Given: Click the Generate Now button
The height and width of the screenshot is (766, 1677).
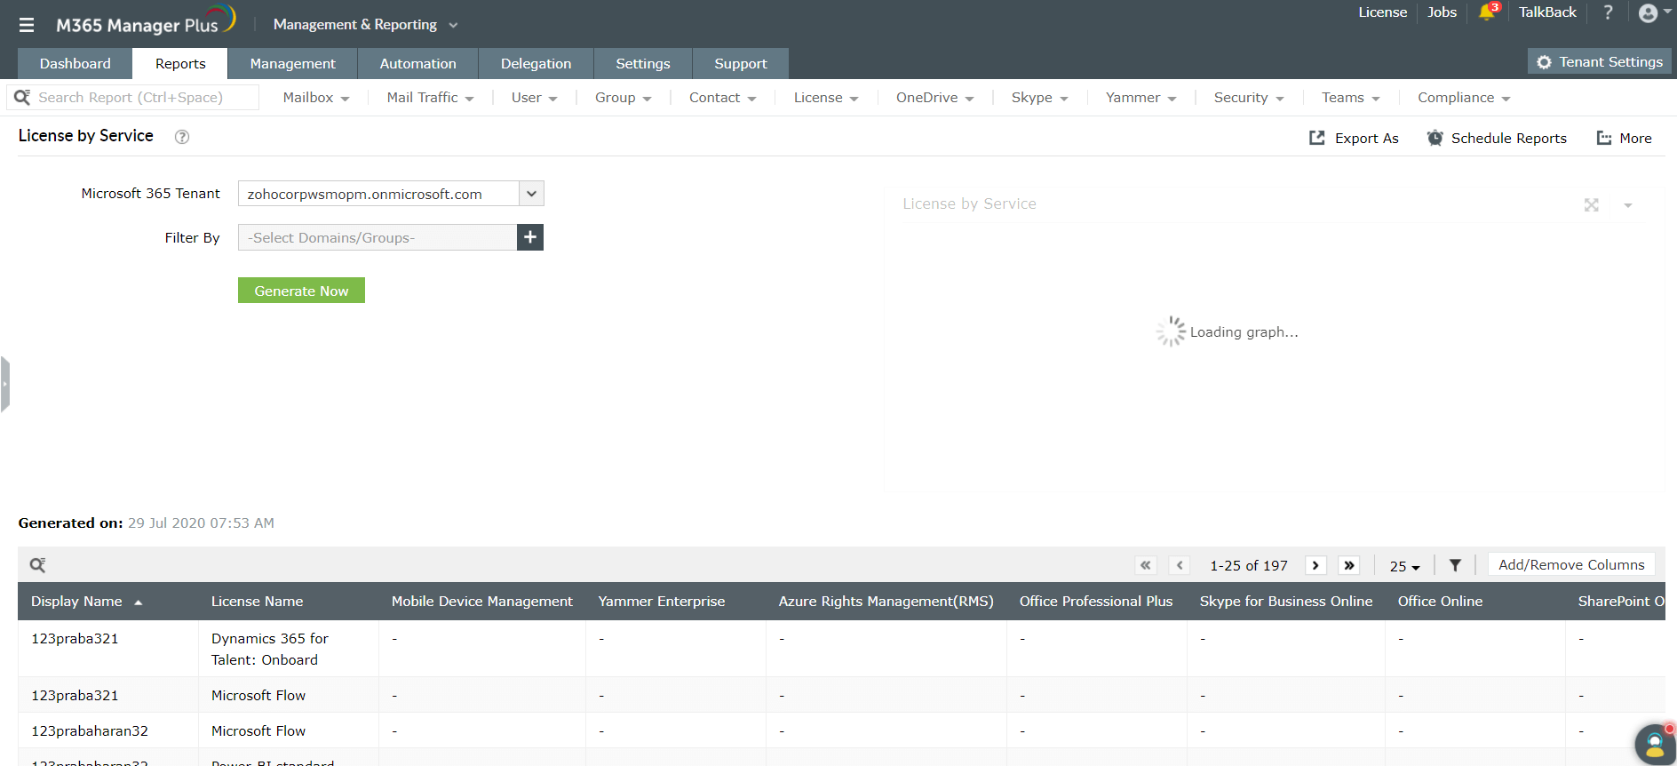Looking at the screenshot, I should pyautogui.click(x=301, y=291).
